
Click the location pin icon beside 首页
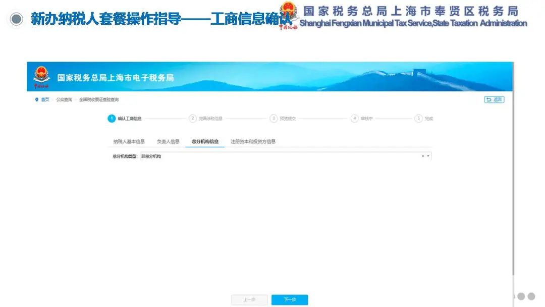(x=36, y=100)
